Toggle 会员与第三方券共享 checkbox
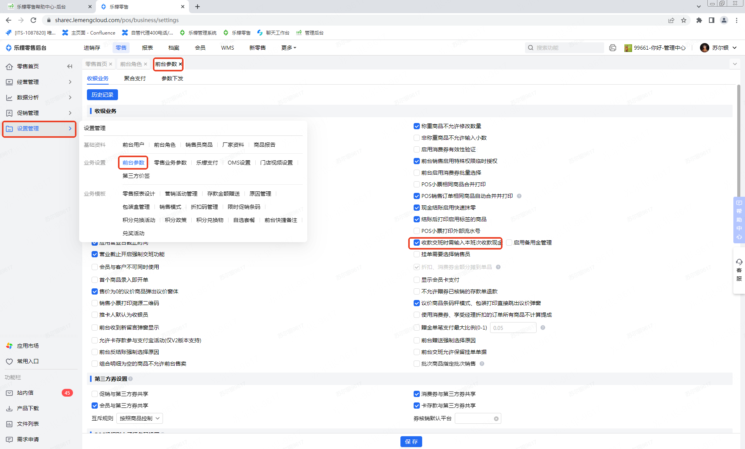The image size is (745, 449). [x=95, y=406]
